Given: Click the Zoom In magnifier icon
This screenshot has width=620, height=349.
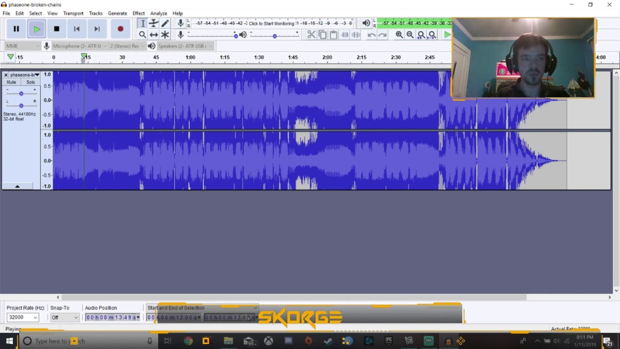Looking at the screenshot, I should click(399, 34).
